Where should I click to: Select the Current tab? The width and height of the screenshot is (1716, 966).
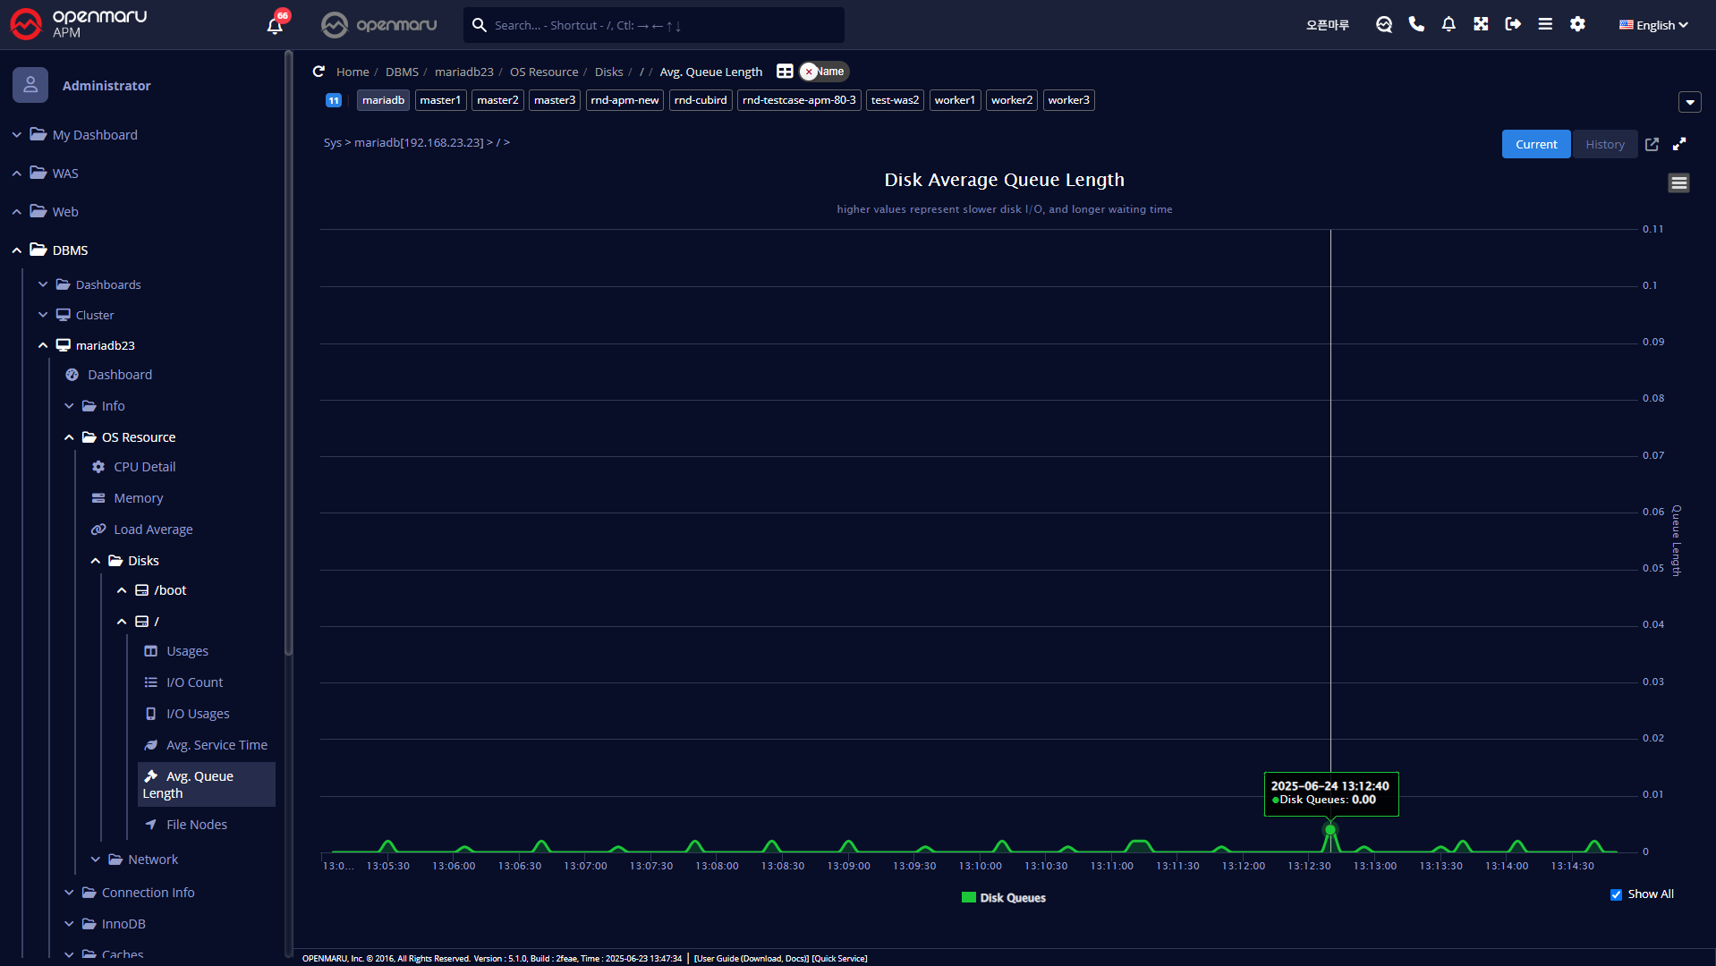tap(1535, 144)
